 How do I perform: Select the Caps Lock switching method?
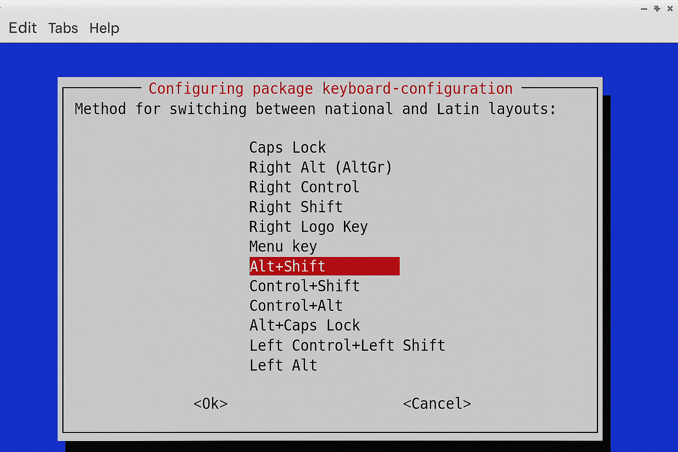click(x=287, y=147)
